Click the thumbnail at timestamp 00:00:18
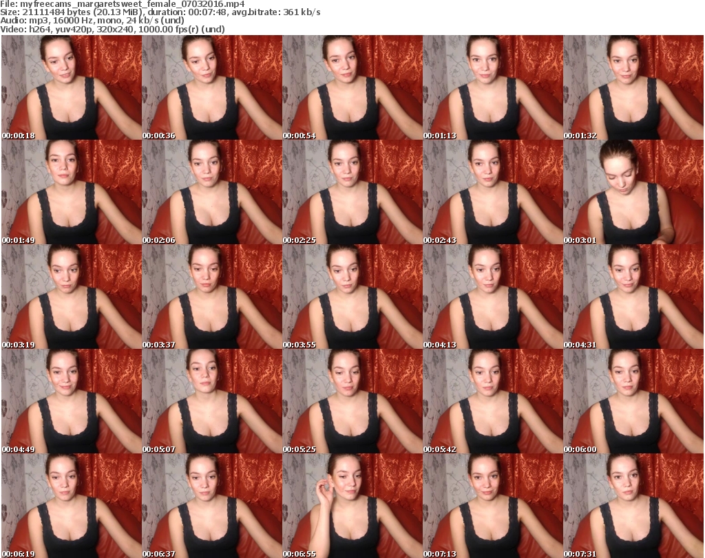Image resolution: width=705 pixels, height=558 pixels. pos(72,87)
